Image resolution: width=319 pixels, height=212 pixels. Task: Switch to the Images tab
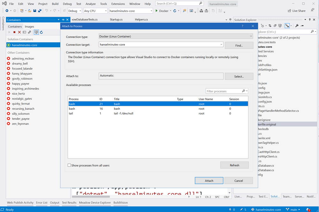click(x=29, y=27)
